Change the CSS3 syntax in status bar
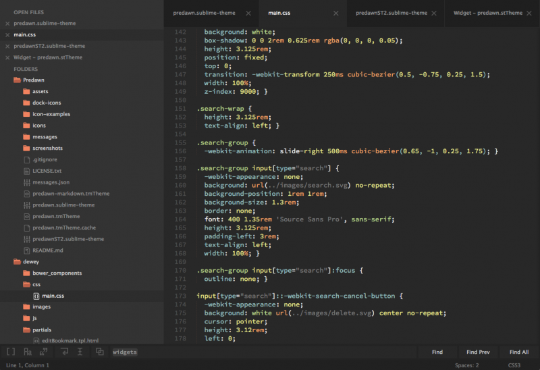Image resolution: width=540 pixels, height=370 pixels. [514, 365]
